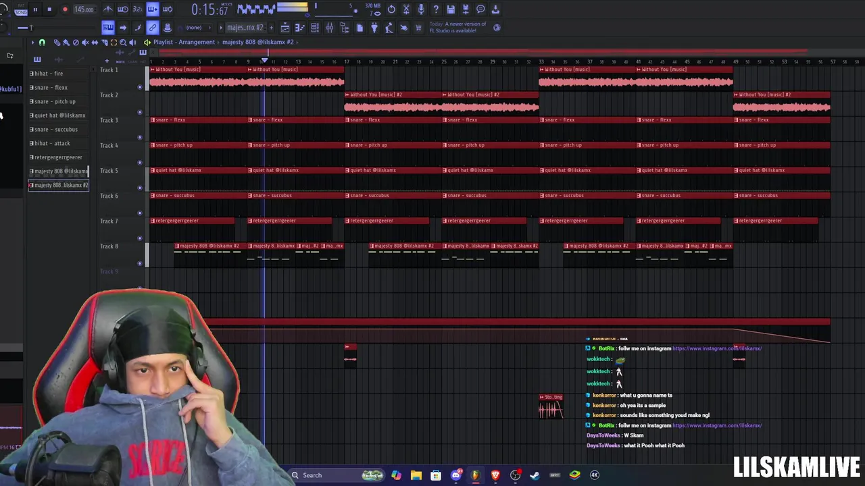Open the undo history icon

(391, 9)
